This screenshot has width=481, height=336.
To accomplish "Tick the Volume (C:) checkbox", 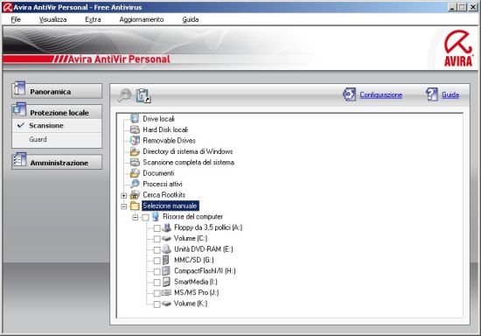I will pos(157,239).
